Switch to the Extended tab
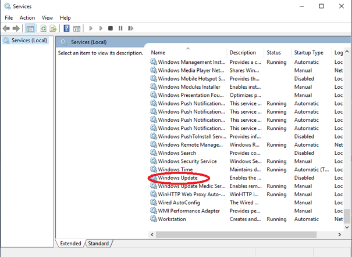Viewport: 352px width, 257px height. tap(70, 244)
